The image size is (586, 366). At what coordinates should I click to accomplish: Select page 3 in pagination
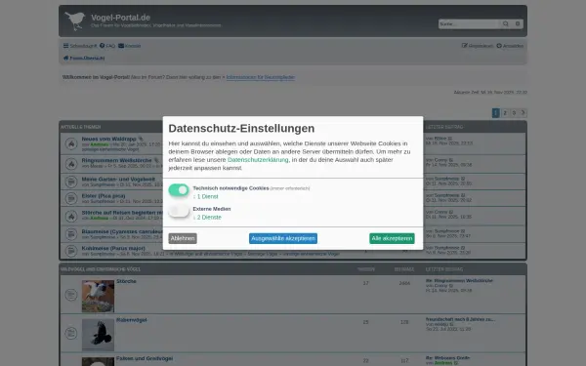coord(514,113)
